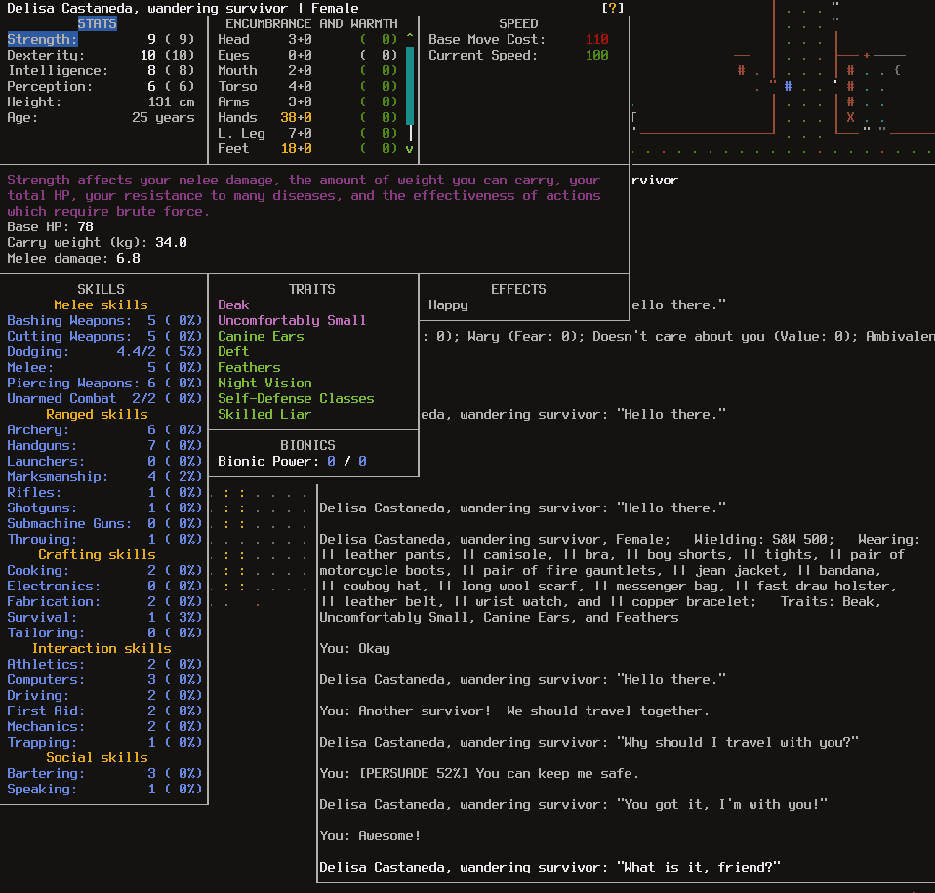Select the Tailoring skill
935x893 pixels.
pyautogui.click(x=104, y=632)
